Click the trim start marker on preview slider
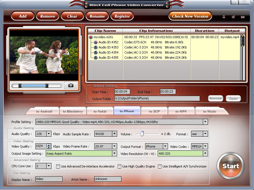The width and height of the screenshot is (254, 190). (x=20, y=86)
